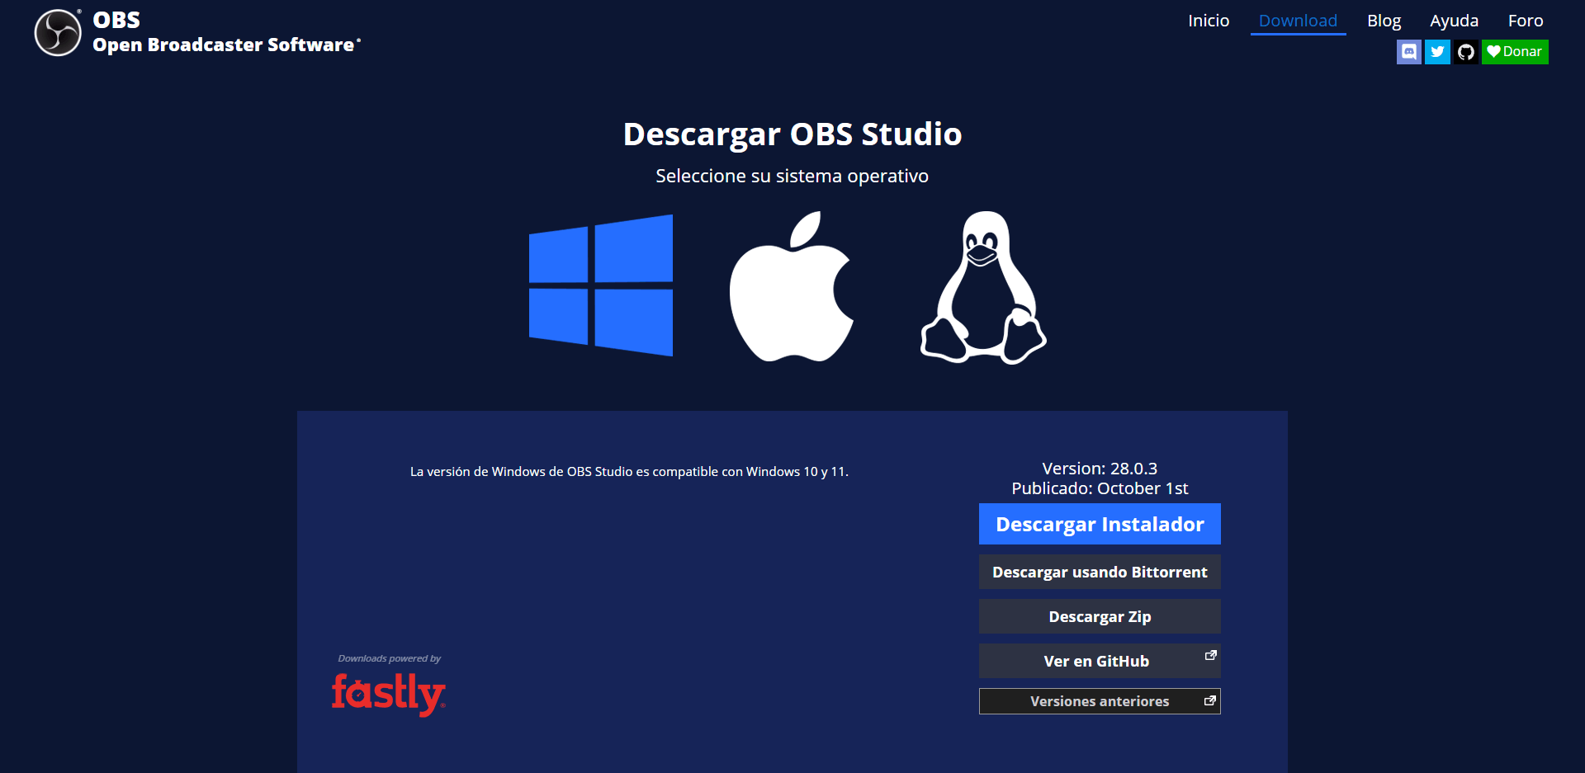Click the external link arrow on Ver en GitHub
1585x773 pixels.
coord(1209,654)
